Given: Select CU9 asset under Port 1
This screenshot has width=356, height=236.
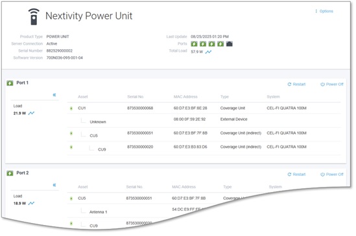Looking at the screenshot, I should tap(102, 149).
